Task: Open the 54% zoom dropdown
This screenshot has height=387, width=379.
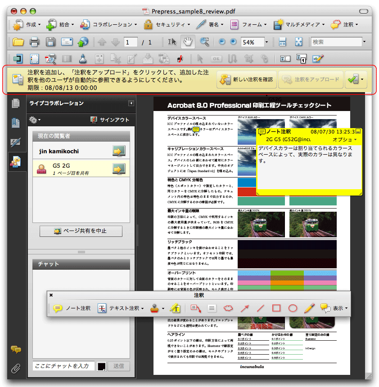Action: [x=266, y=42]
